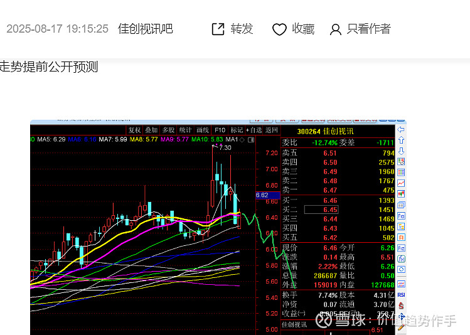Viewport: 470px width, 335px height.
Task: Click the 涨幅 value 2.22%
Action: 328,267
